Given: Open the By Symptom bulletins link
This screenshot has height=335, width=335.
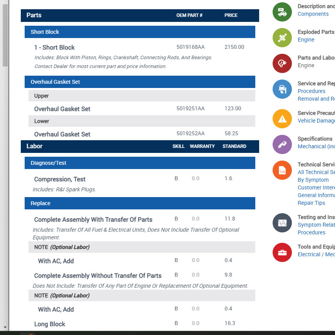Looking at the screenshot, I should [313, 180].
